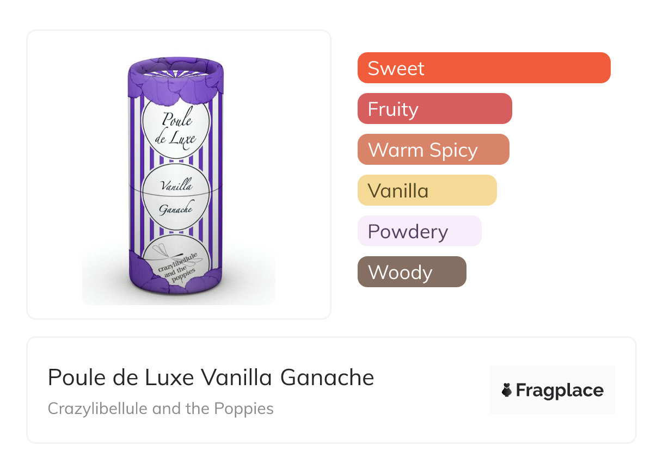
Task: Click the 'Vanilla' script text on the tube
Action: point(176,185)
